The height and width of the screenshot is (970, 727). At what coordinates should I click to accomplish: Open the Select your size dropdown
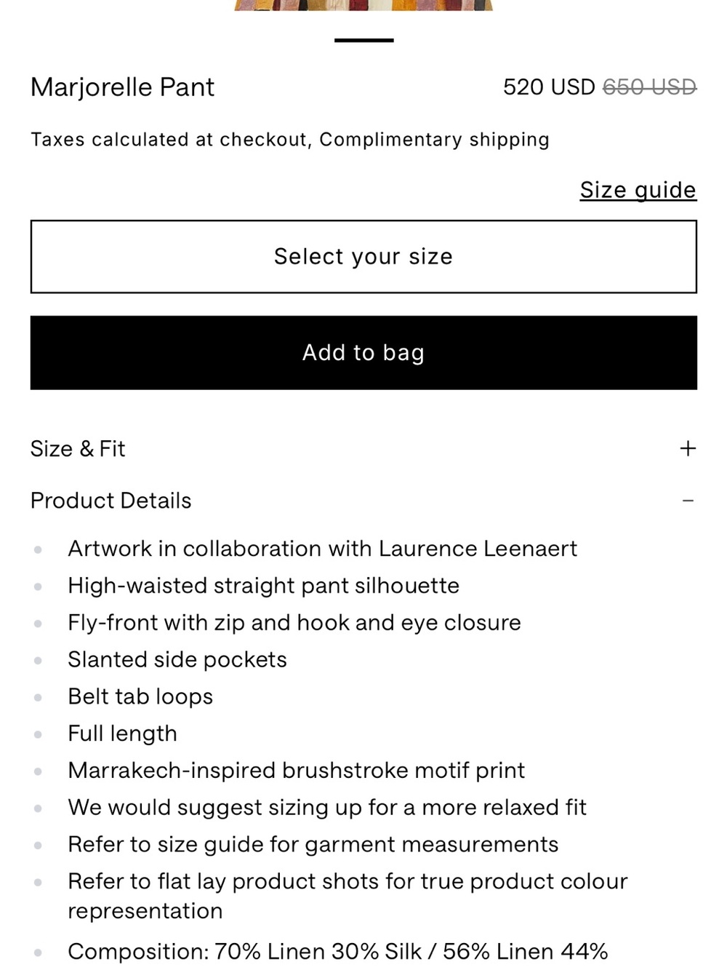[x=363, y=257]
